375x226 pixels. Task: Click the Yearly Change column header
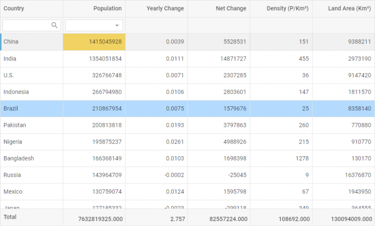(165, 9)
